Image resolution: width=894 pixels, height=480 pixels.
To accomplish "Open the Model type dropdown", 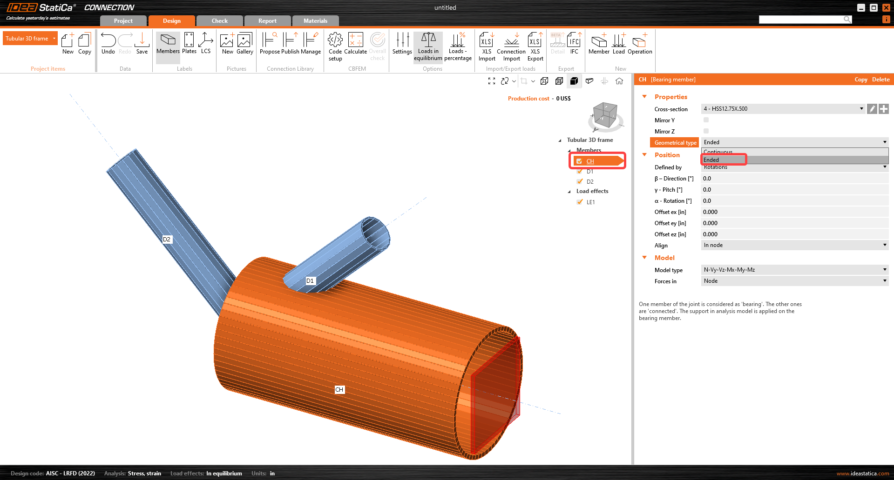I will point(794,270).
